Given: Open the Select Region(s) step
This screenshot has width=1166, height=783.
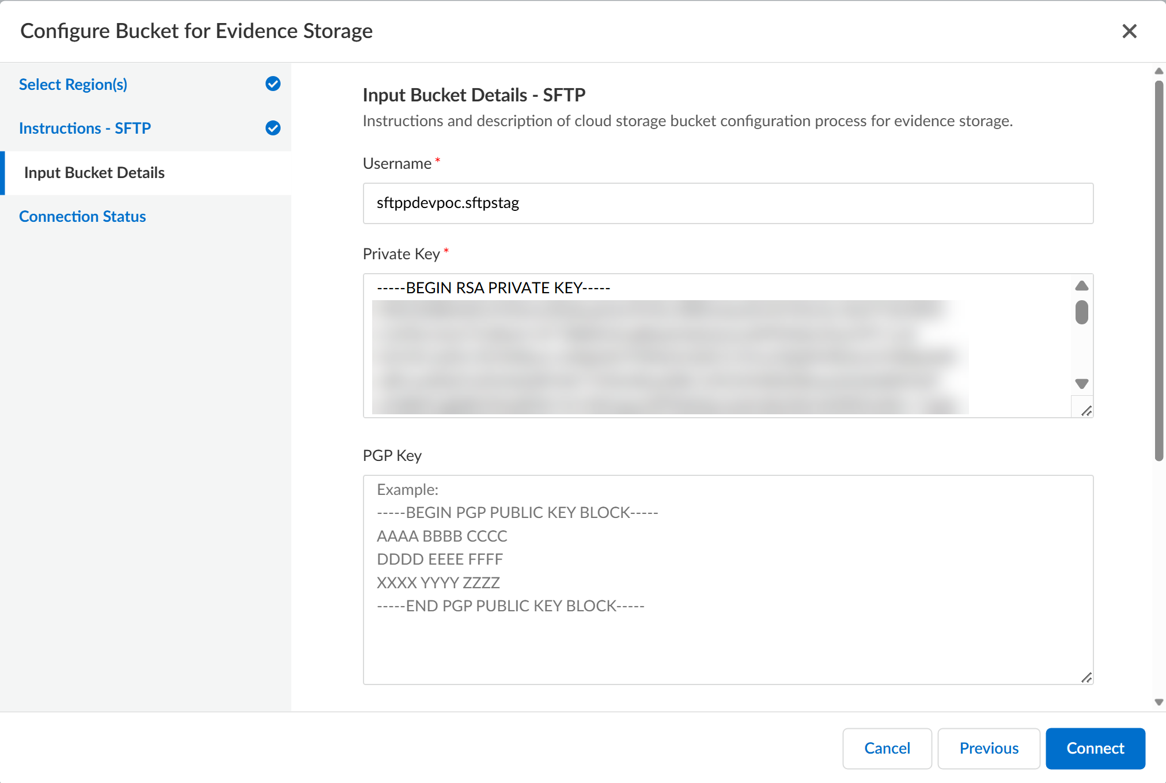Looking at the screenshot, I should pyautogui.click(x=73, y=85).
